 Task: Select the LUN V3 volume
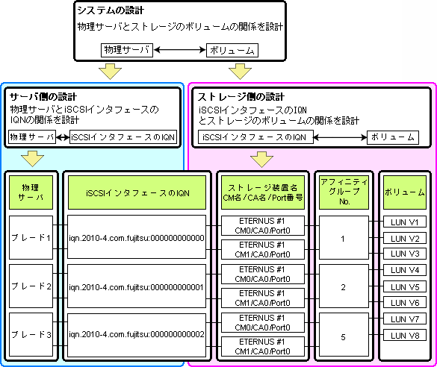click(405, 254)
